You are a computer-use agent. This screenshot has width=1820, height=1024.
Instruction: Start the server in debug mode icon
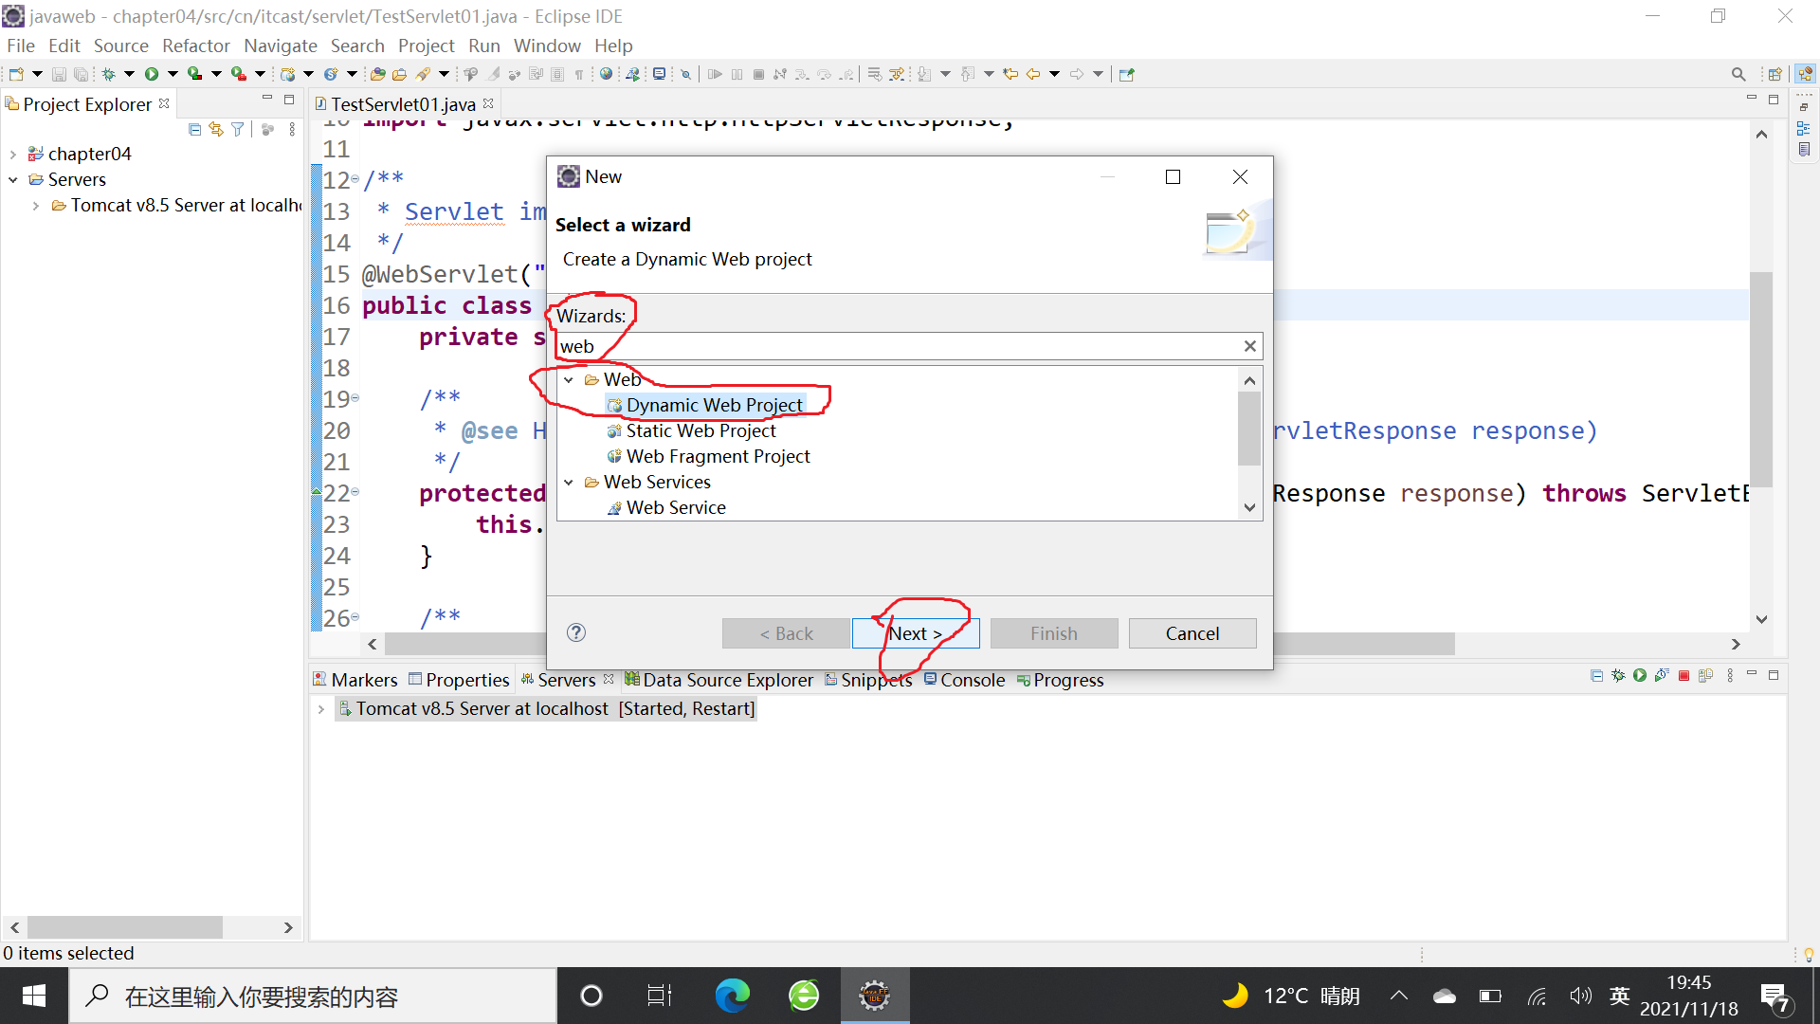pyautogui.click(x=1618, y=676)
